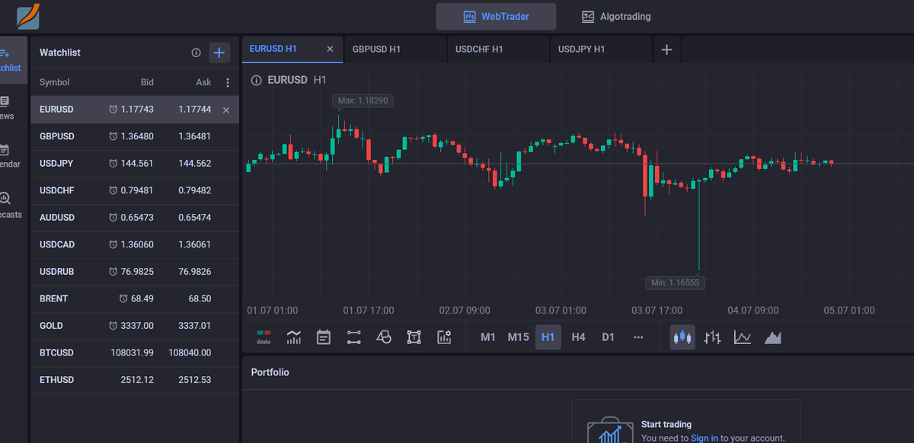914x443 pixels.
Task: Select ETHUSD row in the watchlist
Action: [135, 380]
